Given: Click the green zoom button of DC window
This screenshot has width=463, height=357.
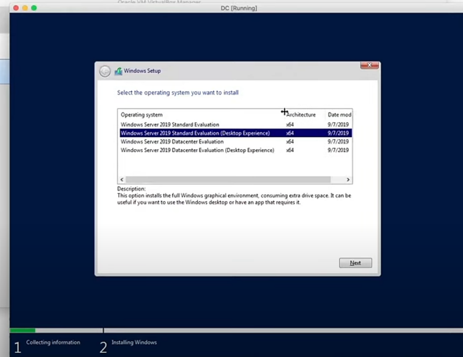Looking at the screenshot, I should click(x=34, y=8).
